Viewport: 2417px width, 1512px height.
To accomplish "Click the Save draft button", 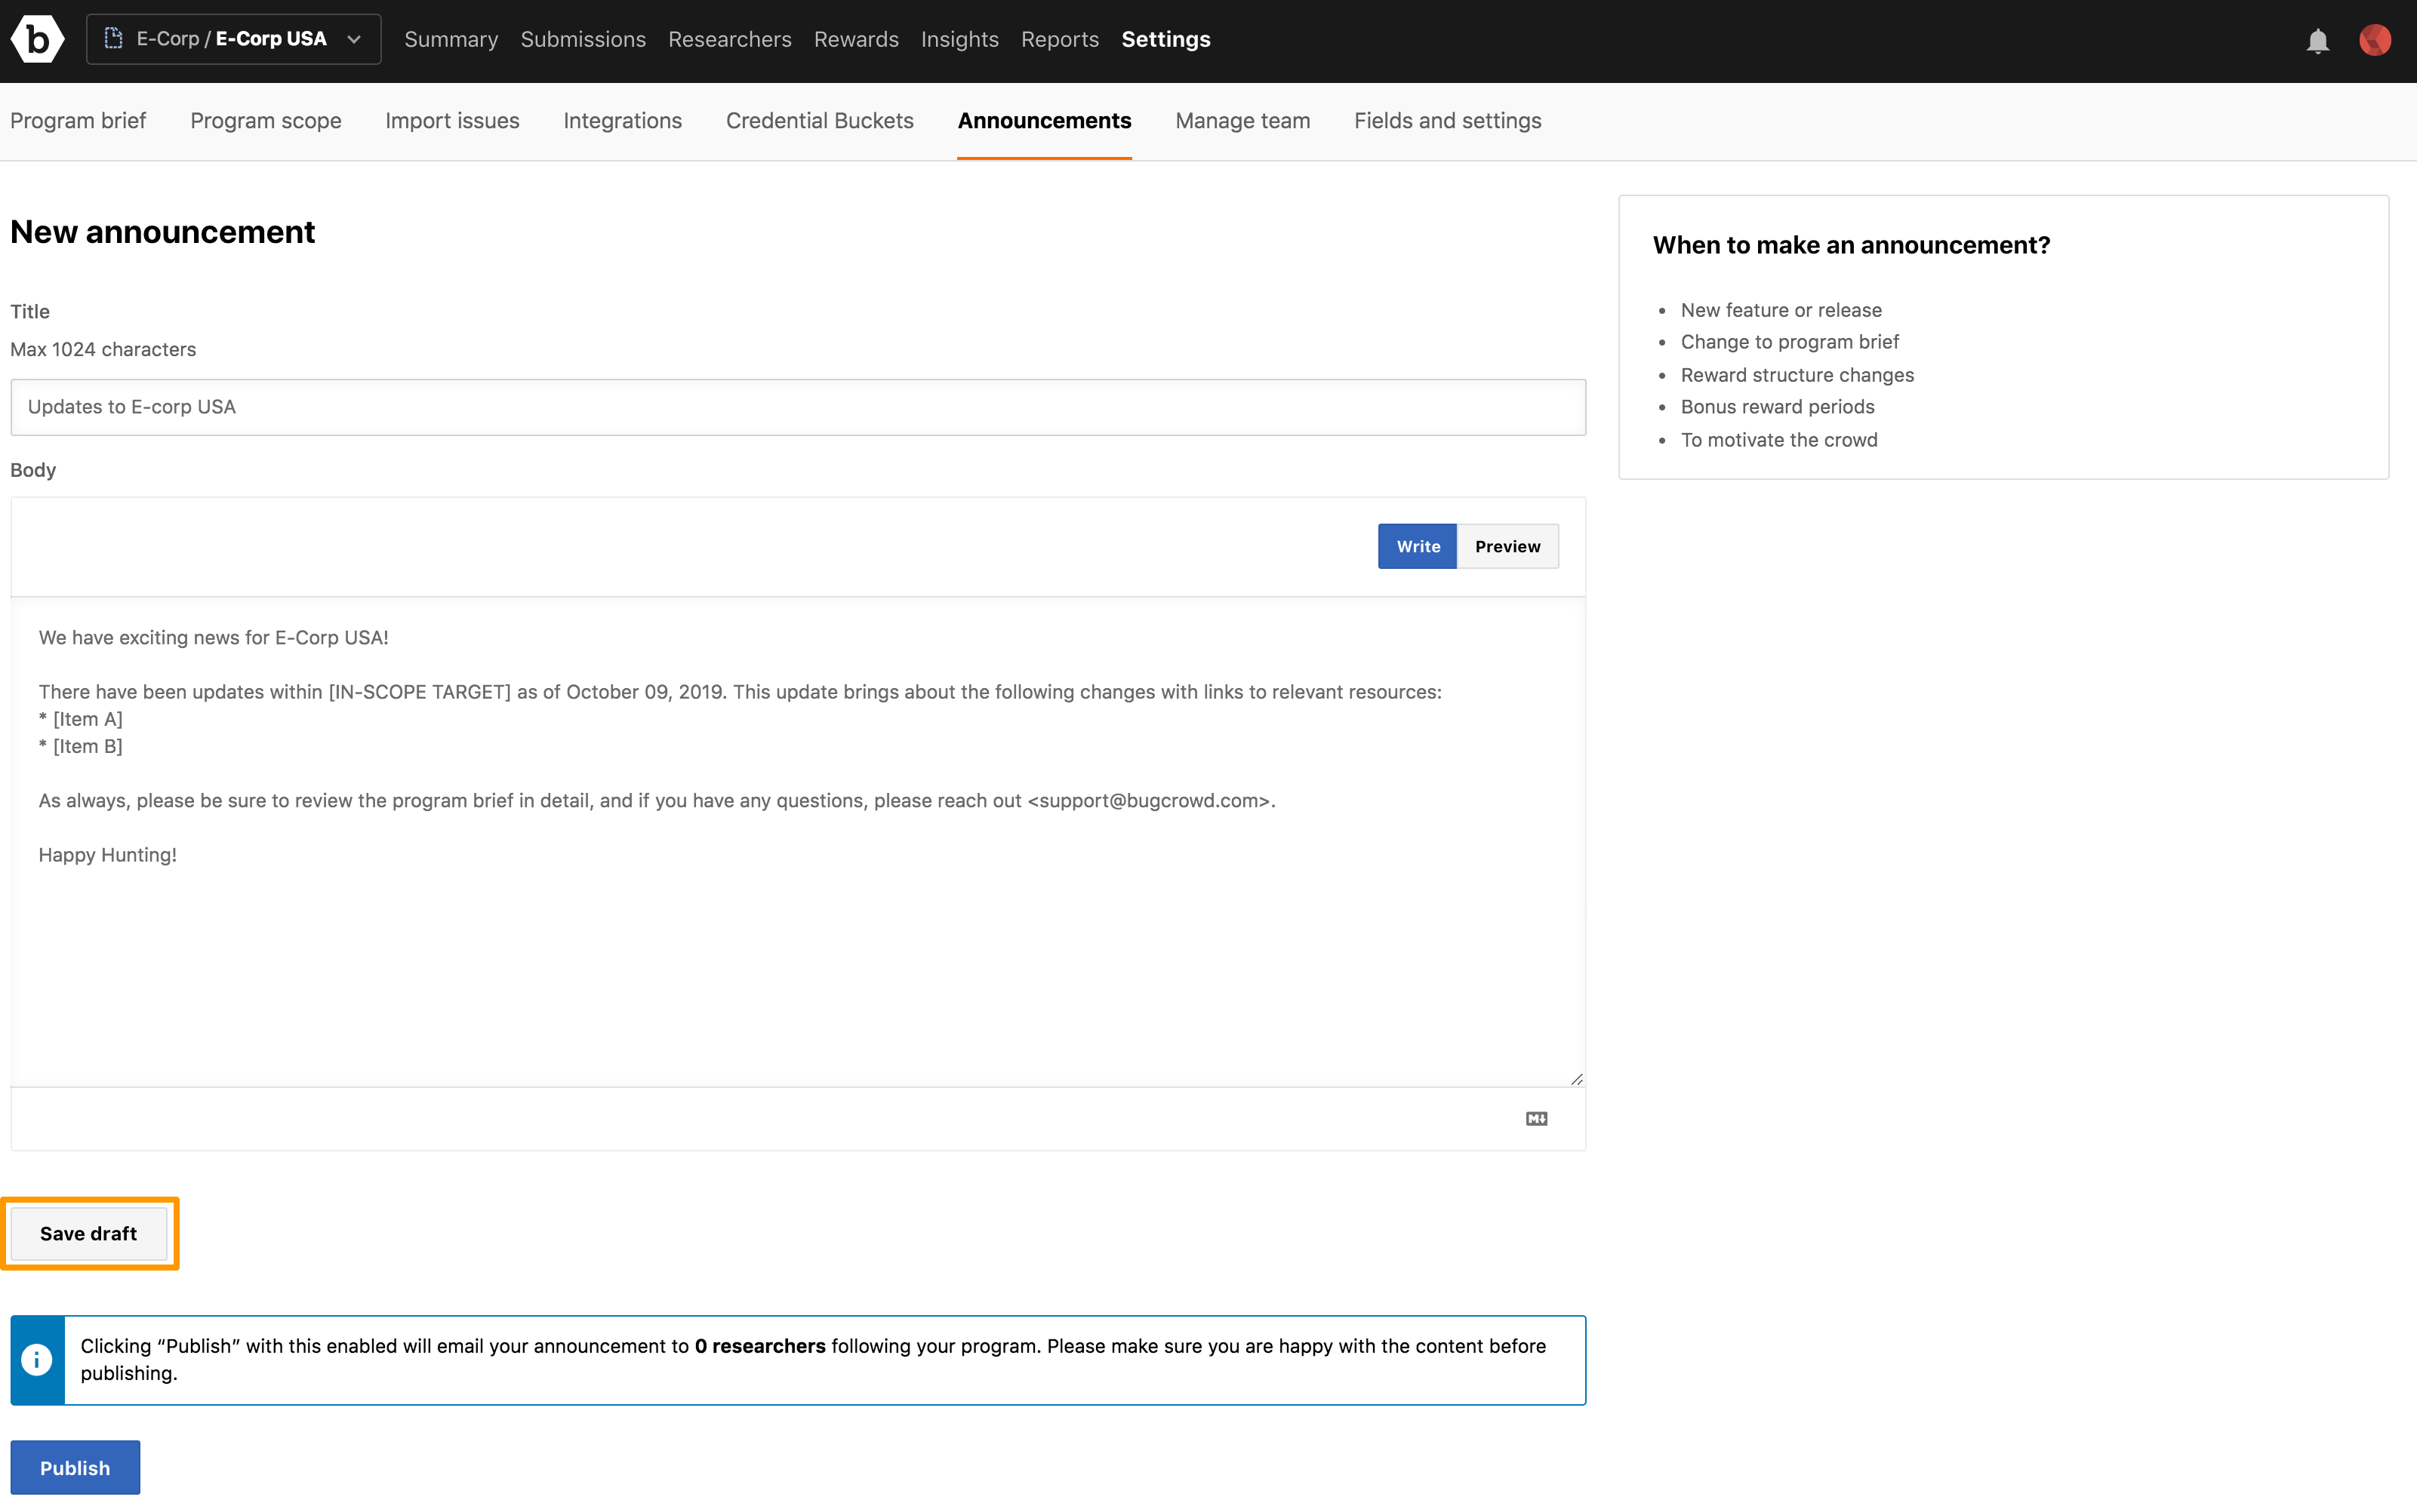I will coord(89,1232).
